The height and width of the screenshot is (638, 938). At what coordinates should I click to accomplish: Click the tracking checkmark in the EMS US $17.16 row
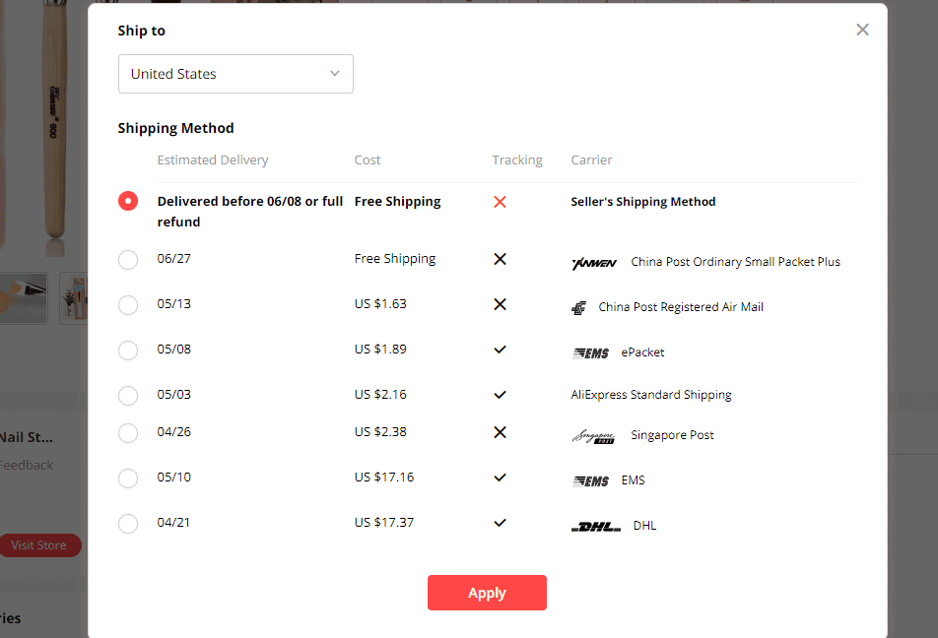pyautogui.click(x=501, y=478)
